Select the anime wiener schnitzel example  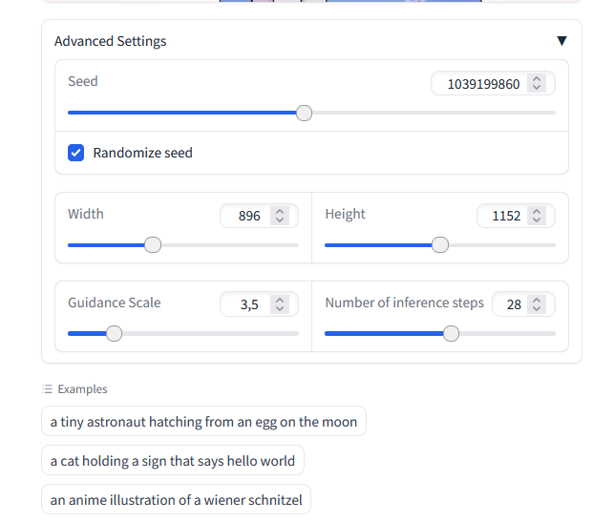pyautogui.click(x=176, y=500)
